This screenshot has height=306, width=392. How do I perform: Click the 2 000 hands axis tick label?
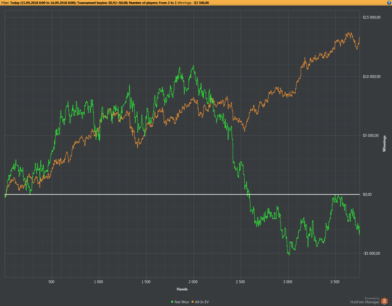click(x=193, y=282)
